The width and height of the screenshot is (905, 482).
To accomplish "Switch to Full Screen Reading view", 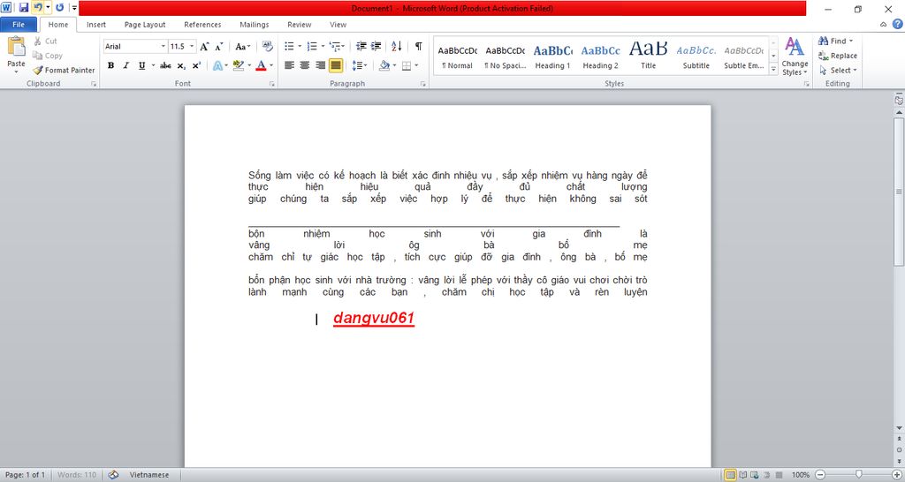I will click(743, 475).
